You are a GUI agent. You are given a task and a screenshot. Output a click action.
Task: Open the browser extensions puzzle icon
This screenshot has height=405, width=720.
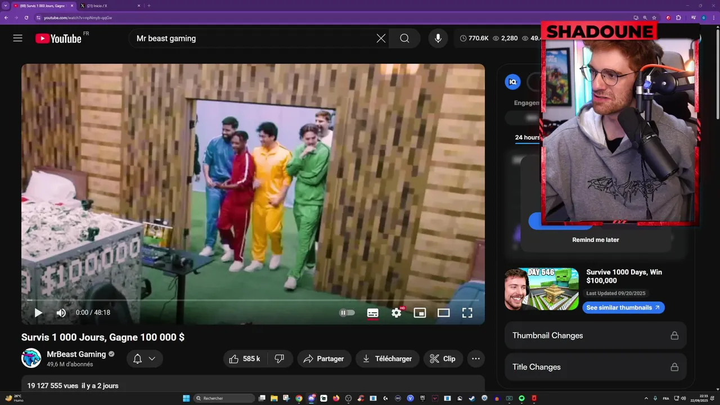click(678, 17)
